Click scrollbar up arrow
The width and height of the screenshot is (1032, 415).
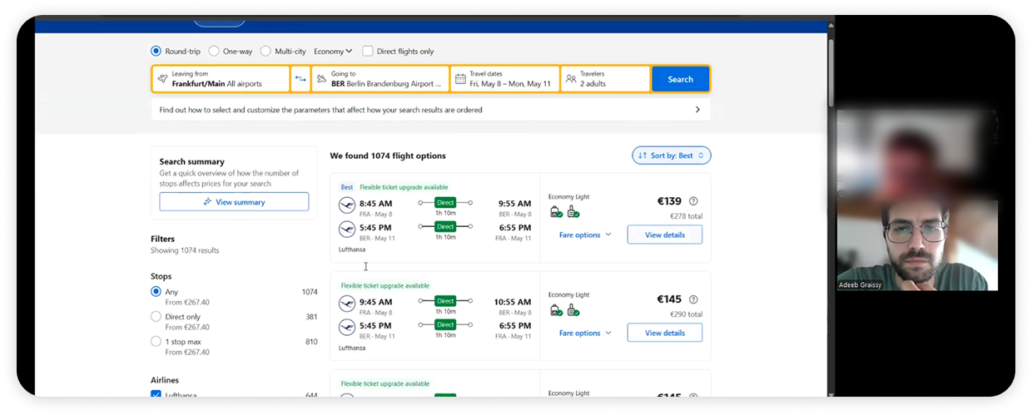(831, 27)
